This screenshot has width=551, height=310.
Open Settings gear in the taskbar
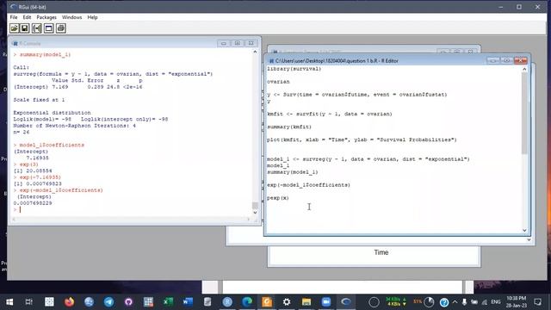pos(287,302)
